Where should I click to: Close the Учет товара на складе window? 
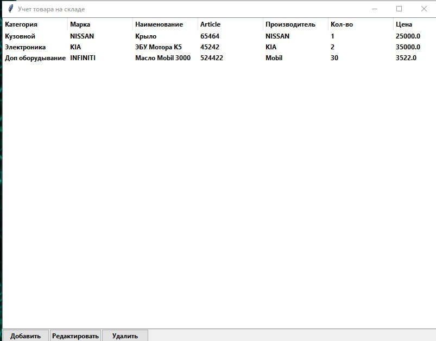(x=424, y=9)
